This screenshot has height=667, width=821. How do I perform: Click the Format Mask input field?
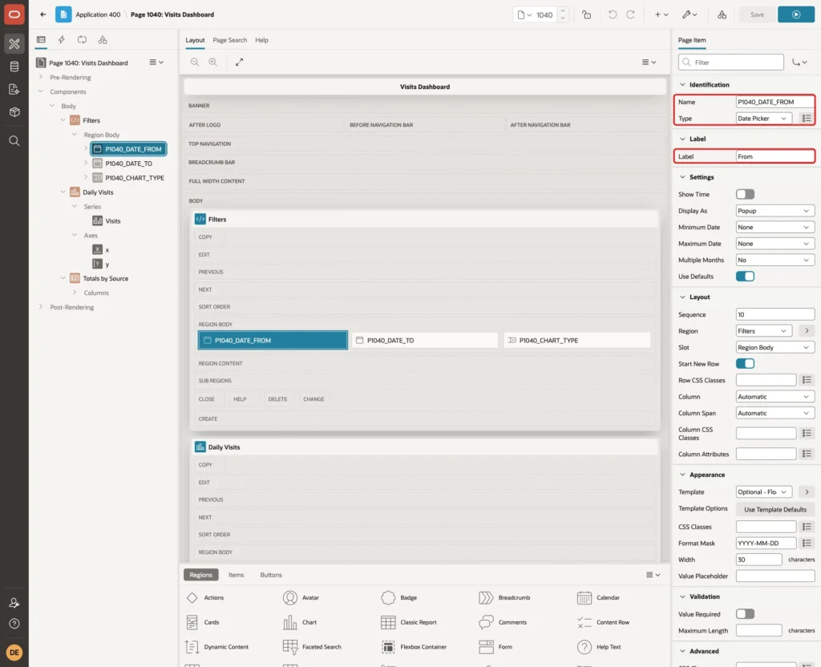coord(766,544)
